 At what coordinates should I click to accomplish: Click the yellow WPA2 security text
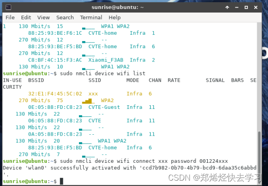[x=107, y=100]
